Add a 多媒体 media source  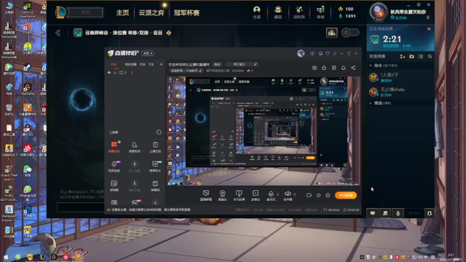point(255,196)
